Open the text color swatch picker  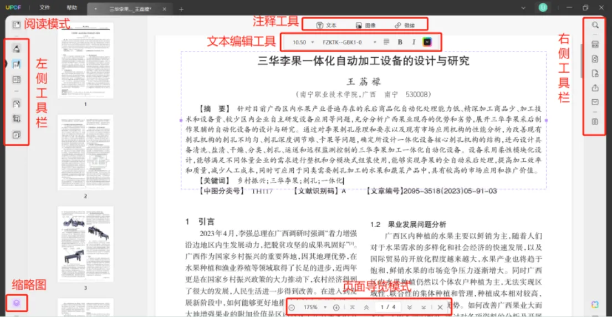[x=427, y=42]
